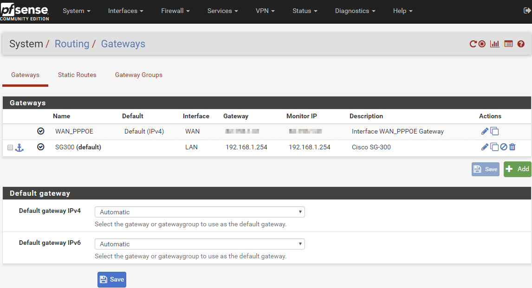Screen dimensions: 532x288
Task: Save the default gateway selection
Action: click(111, 279)
